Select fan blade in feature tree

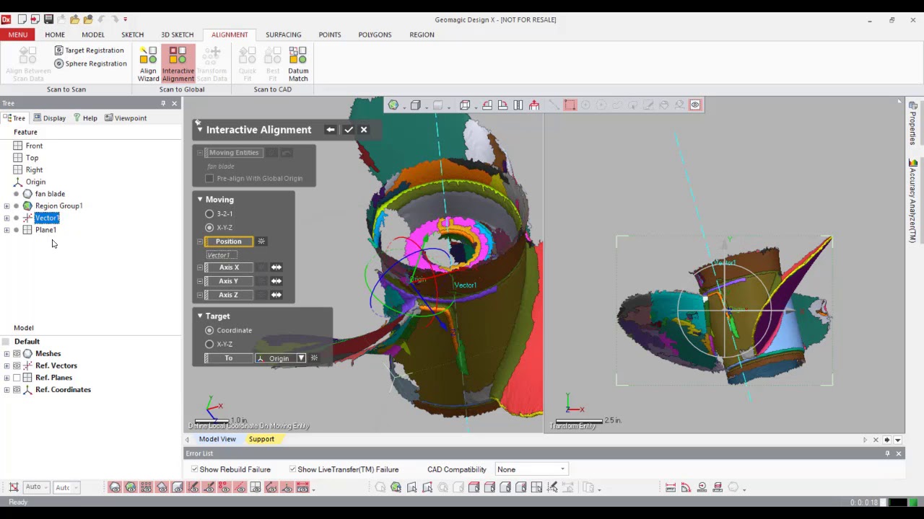[50, 194]
